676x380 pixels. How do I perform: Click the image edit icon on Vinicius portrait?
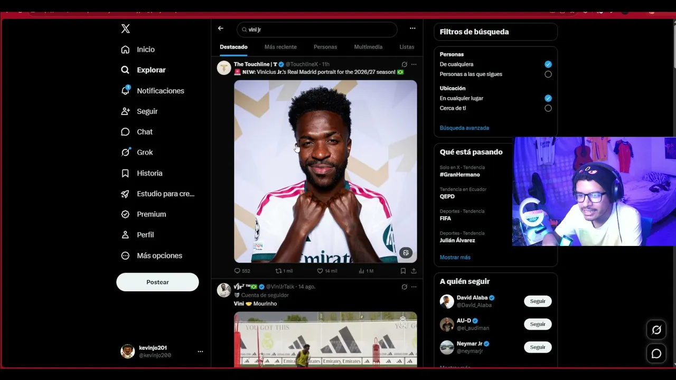pos(406,253)
